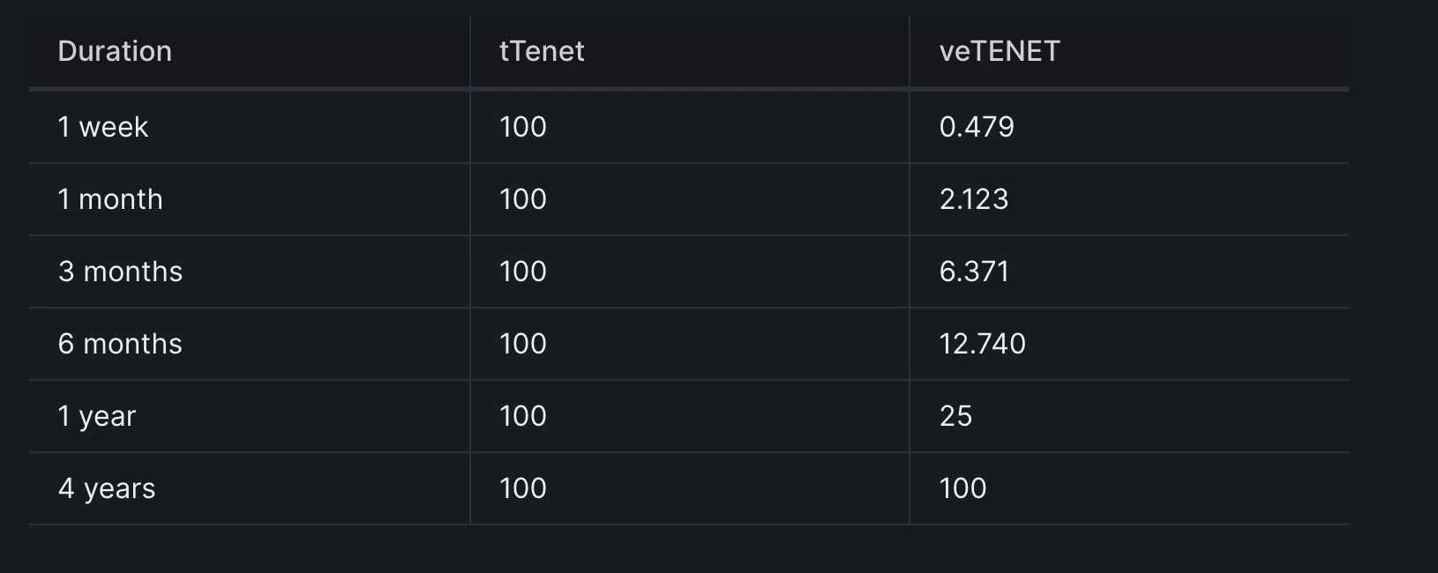Click tTenet 100 in the 1 week row
Image resolution: width=1438 pixels, height=573 pixels.
click(523, 127)
